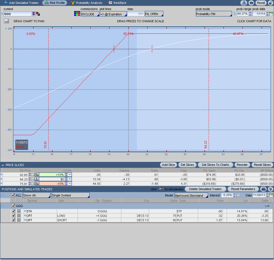Uncheck the QQQ group checkbox

pos(13,206)
